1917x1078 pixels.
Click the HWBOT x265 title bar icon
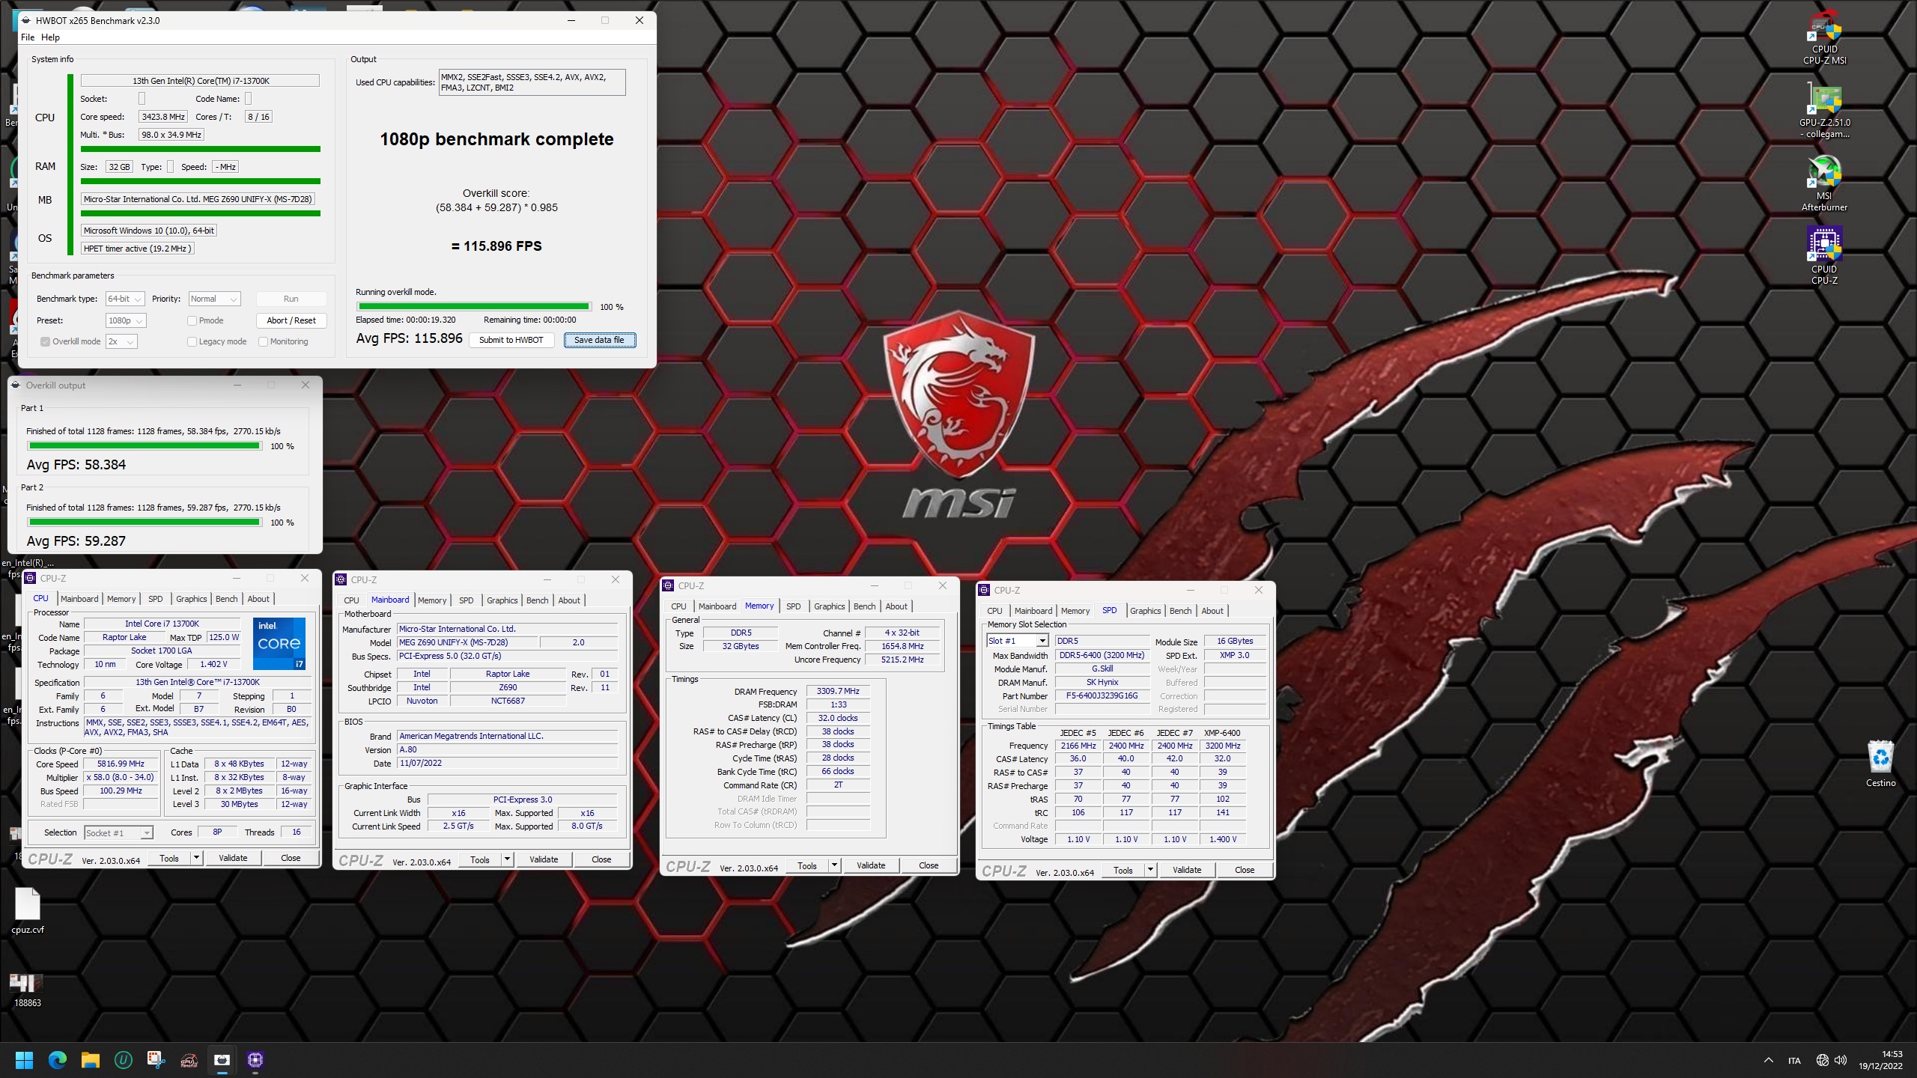tap(26, 20)
